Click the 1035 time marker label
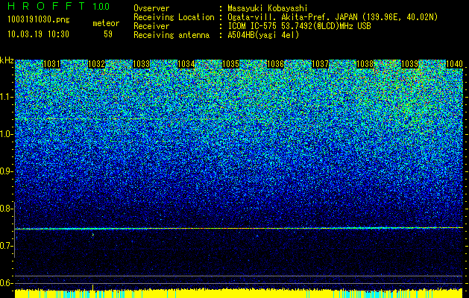469x298 pixels. point(231,64)
